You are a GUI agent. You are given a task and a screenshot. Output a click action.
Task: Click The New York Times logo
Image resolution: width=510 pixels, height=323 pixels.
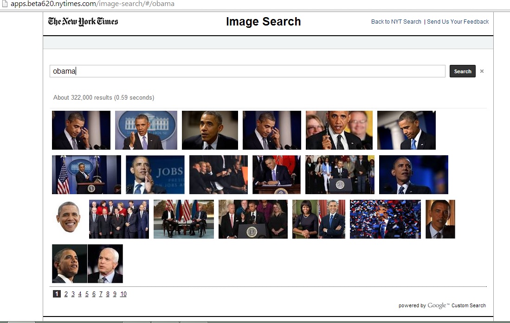point(83,21)
